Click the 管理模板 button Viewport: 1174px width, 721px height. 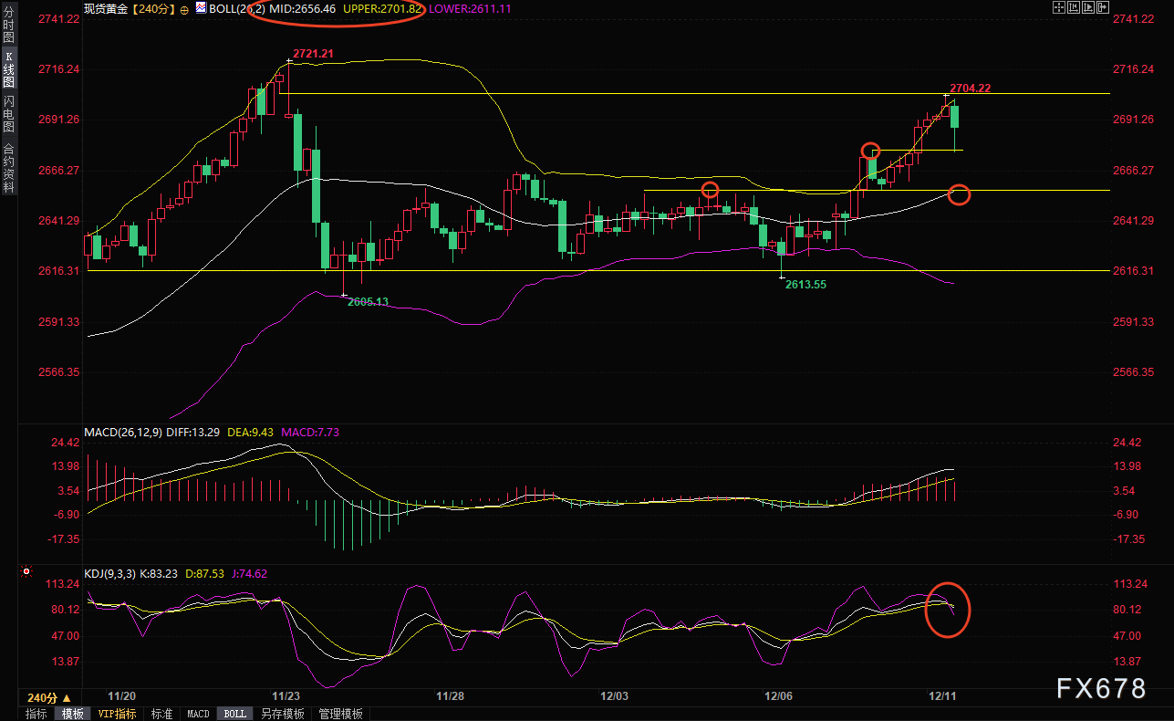340,714
